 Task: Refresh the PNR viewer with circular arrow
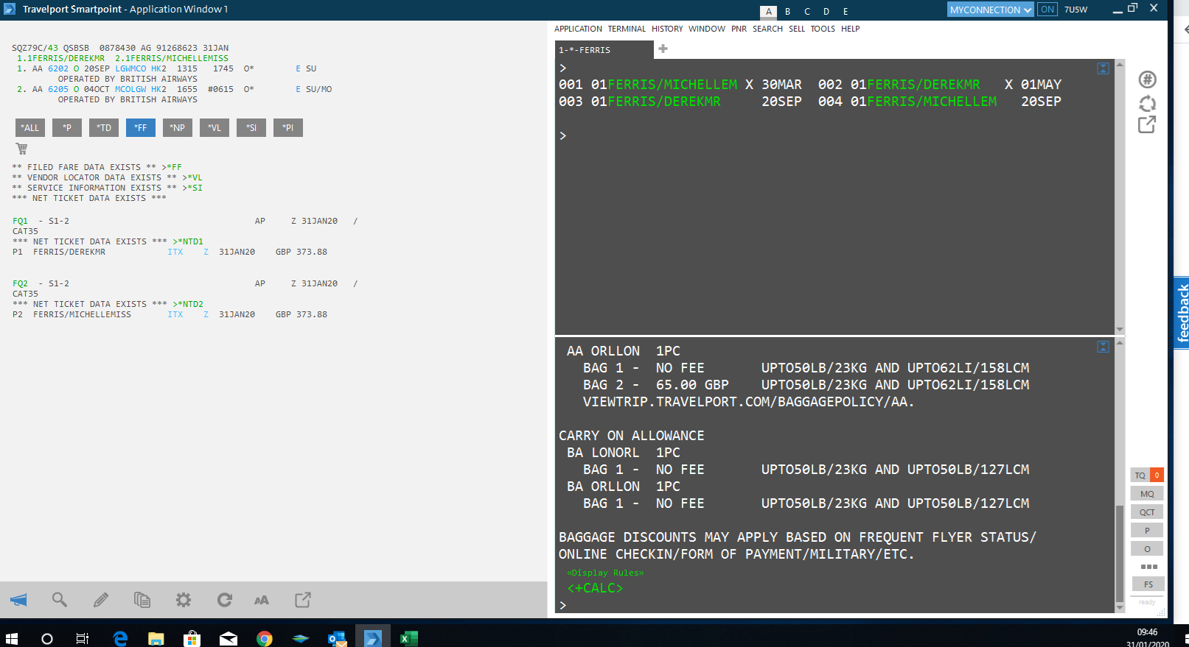pyautogui.click(x=225, y=600)
